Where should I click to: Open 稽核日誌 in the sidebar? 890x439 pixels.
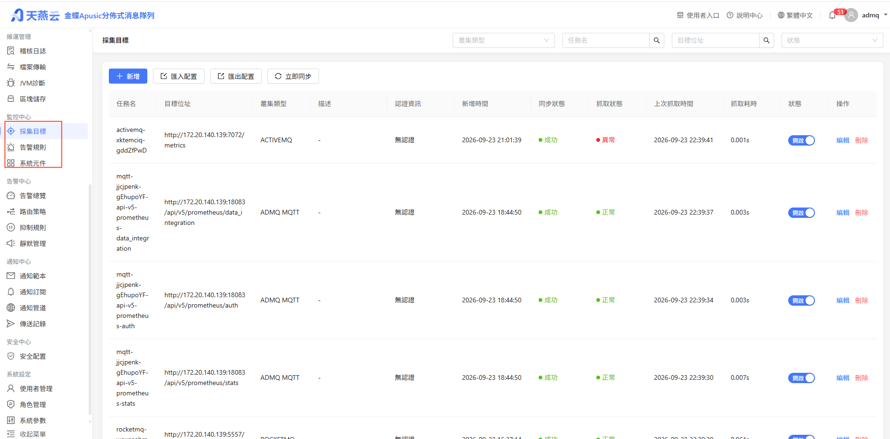click(33, 51)
